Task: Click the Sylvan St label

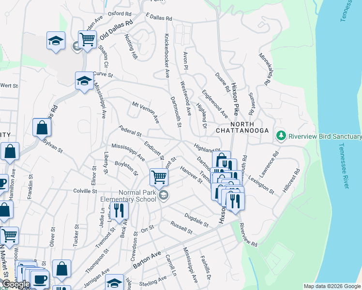Action: pos(53,146)
